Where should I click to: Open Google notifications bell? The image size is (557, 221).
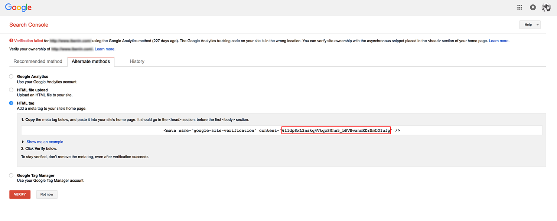coord(533,7)
